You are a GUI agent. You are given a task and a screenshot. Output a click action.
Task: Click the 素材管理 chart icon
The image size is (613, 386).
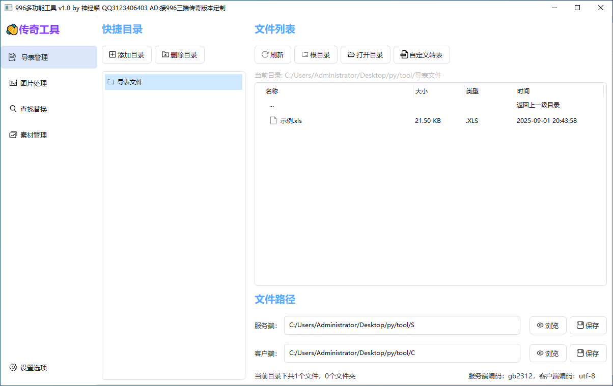click(x=13, y=135)
